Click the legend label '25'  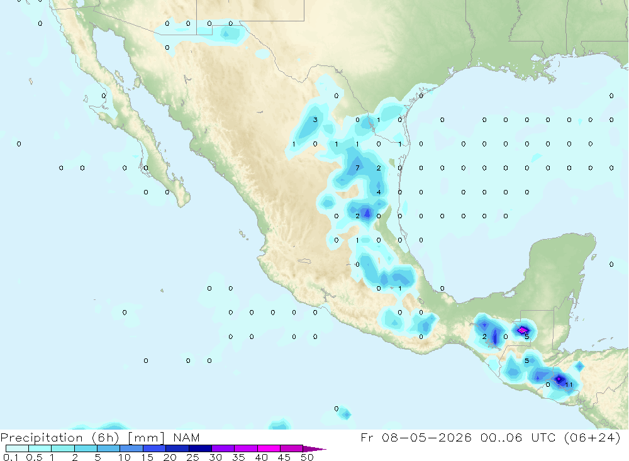(193, 457)
